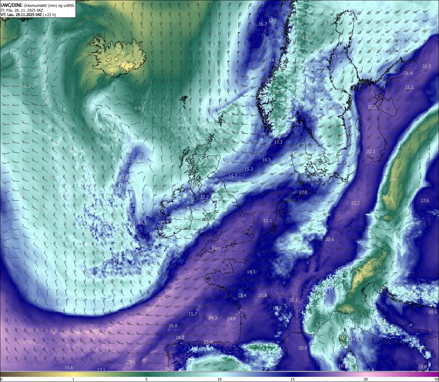Click the 17.6 value label

click(x=425, y=201)
